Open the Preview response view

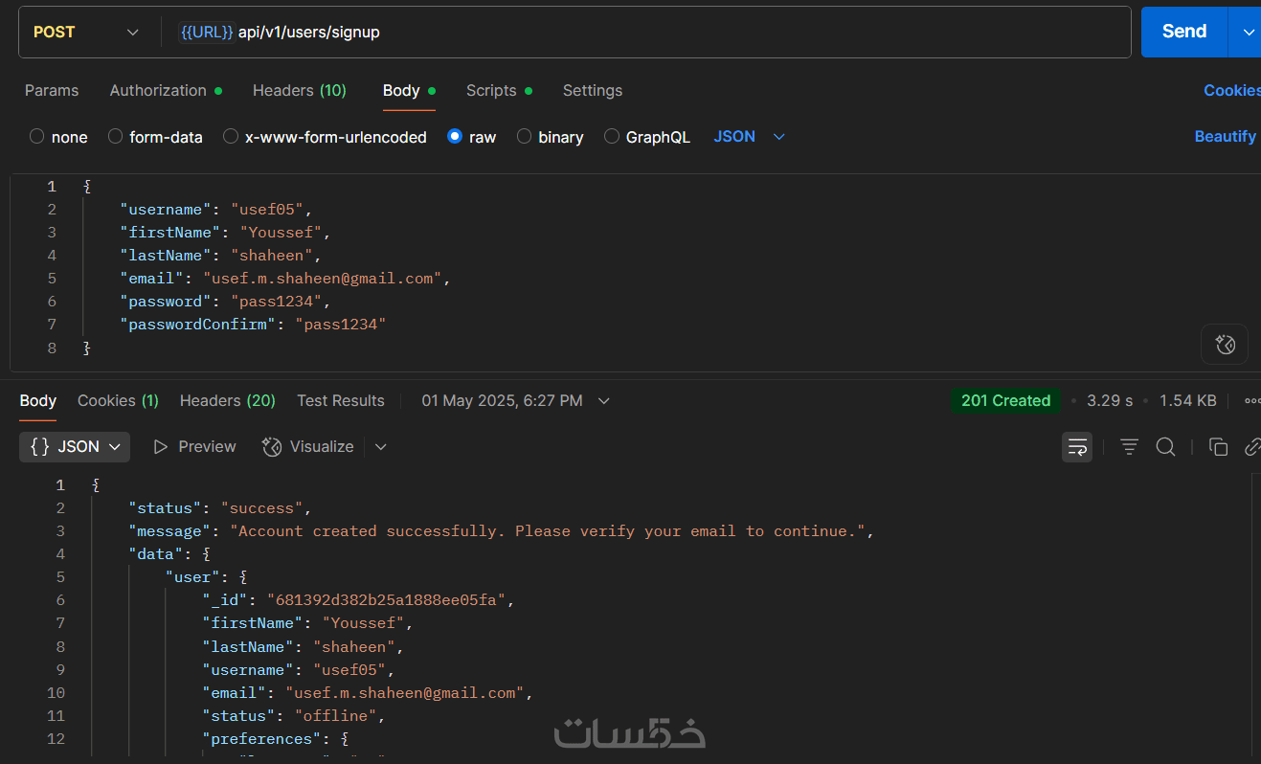pos(194,447)
